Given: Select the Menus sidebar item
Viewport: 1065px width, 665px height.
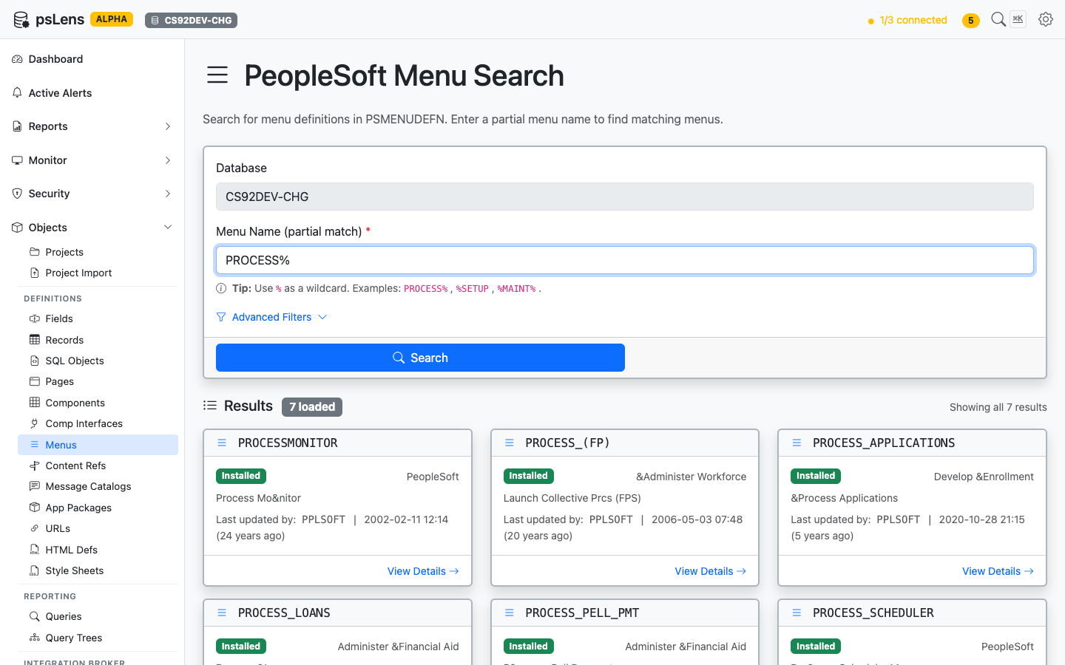Looking at the screenshot, I should tap(98, 445).
